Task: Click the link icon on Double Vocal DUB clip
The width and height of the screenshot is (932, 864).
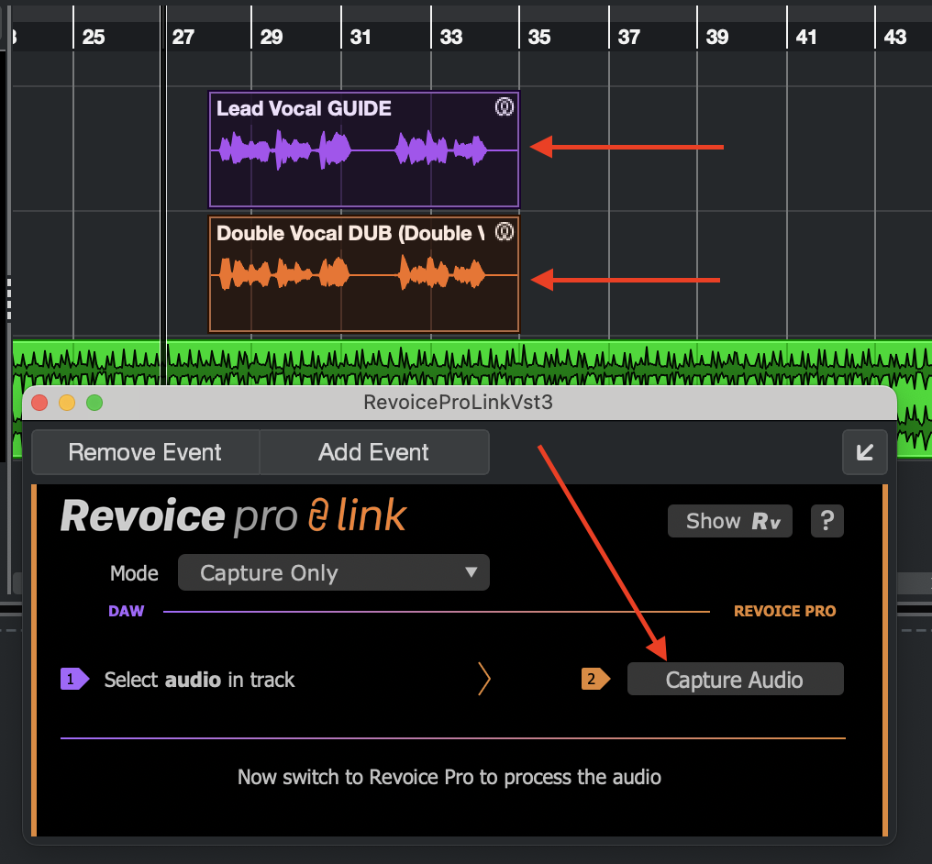Action: point(504,232)
